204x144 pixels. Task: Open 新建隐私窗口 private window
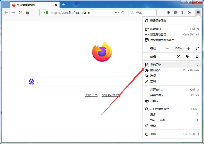click(172, 34)
